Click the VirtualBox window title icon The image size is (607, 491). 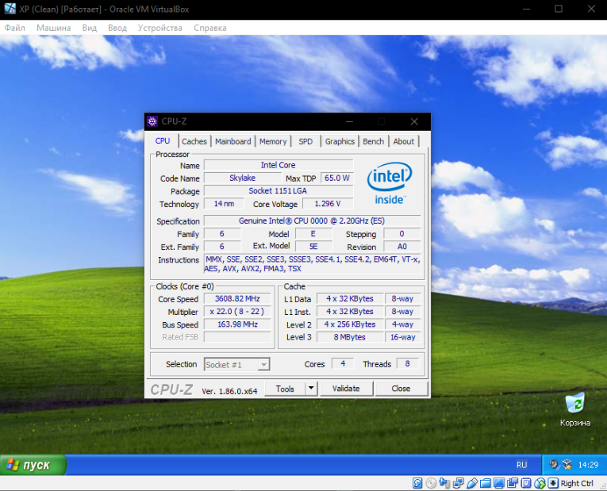10,9
